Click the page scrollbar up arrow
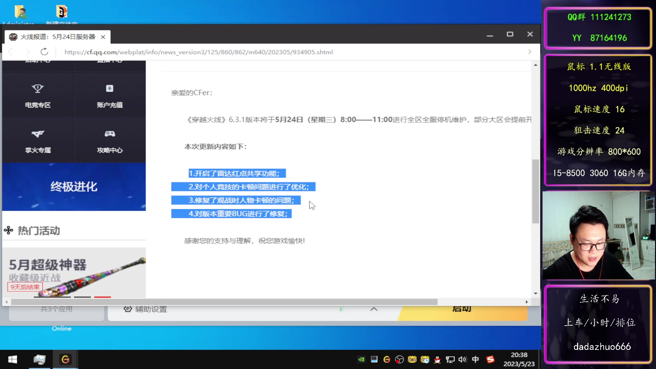 [535, 65]
